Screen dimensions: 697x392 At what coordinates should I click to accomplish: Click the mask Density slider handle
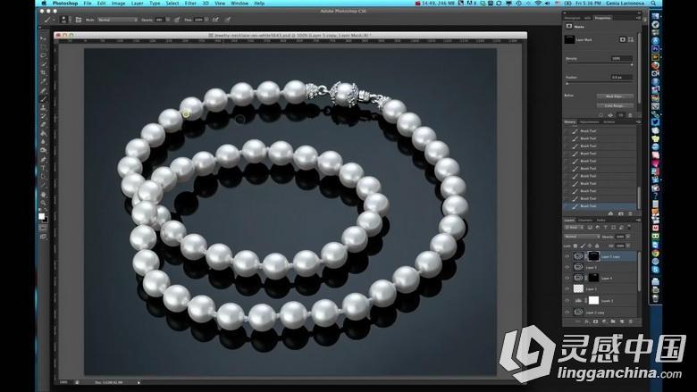pyautogui.click(x=632, y=65)
